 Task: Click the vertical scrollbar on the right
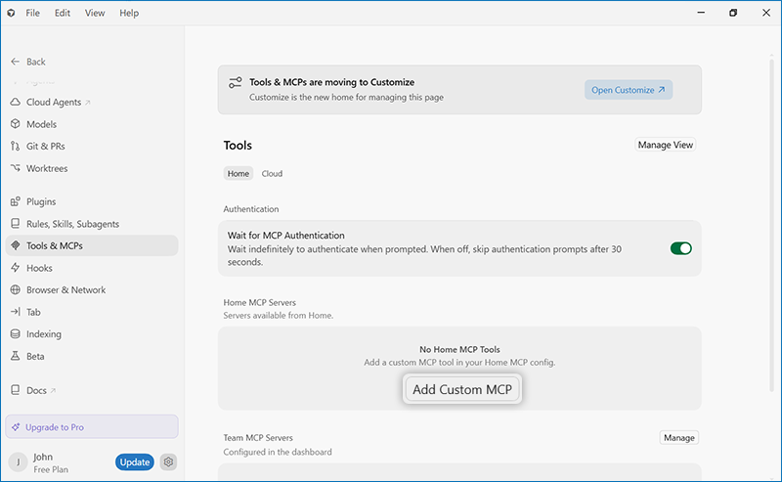tap(772, 225)
